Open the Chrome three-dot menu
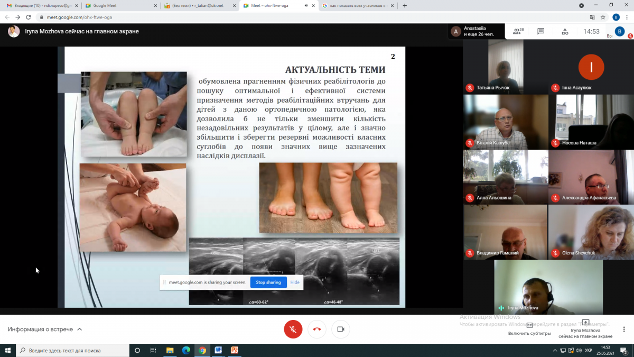This screenshot has width=634, height=357. (628, 17)
